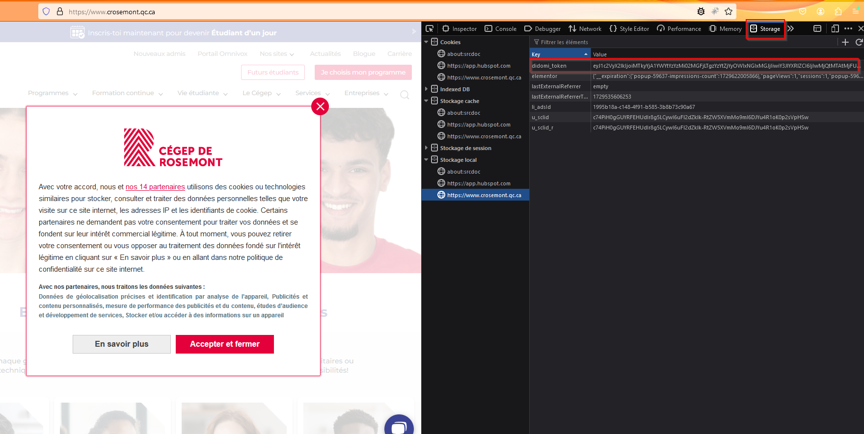Screen dimensions: 864x434
Task: Open the Firefox extensions puzzle icon
Action: (x=838, y=11)
